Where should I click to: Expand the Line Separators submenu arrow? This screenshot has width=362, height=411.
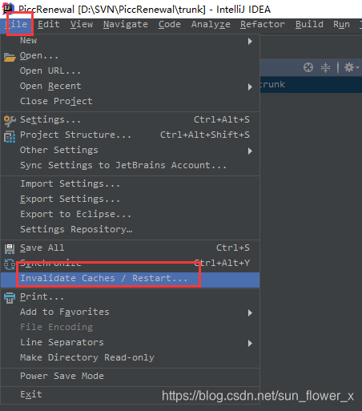click(x=250, y=343)
